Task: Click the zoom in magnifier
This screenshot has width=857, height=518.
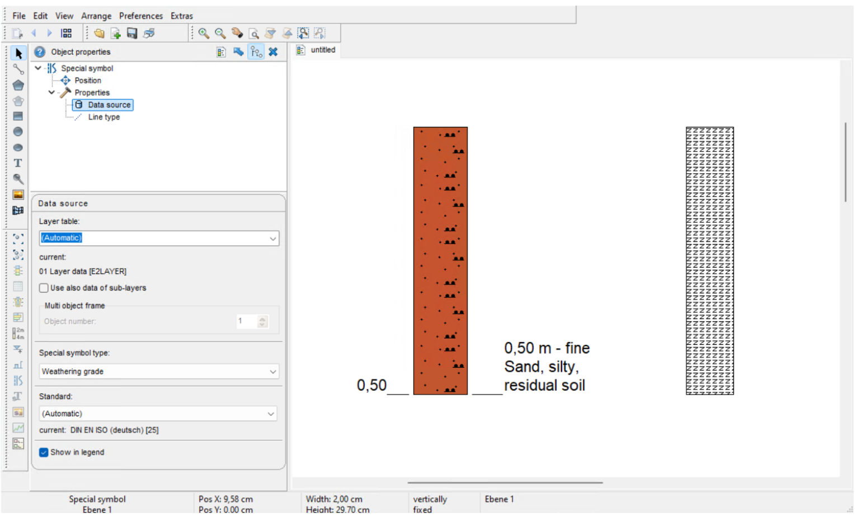Action: tap(204, 34)
